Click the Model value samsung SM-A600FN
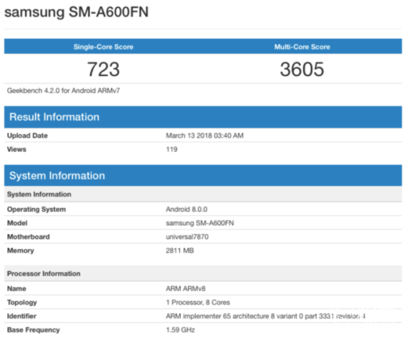This screenshot has width=408, height=338. point(200,223)
